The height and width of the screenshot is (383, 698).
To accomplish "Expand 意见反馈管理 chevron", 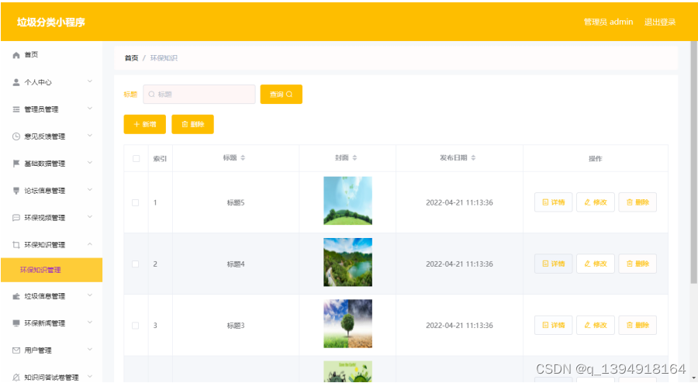I will 89,136.
